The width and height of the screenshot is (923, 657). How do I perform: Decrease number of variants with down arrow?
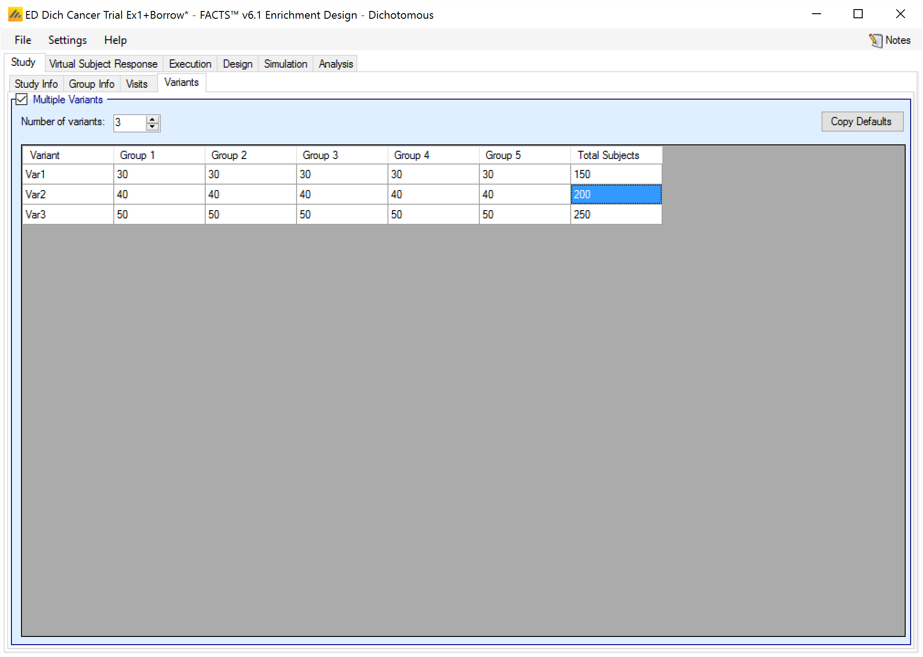coord(152,127)
